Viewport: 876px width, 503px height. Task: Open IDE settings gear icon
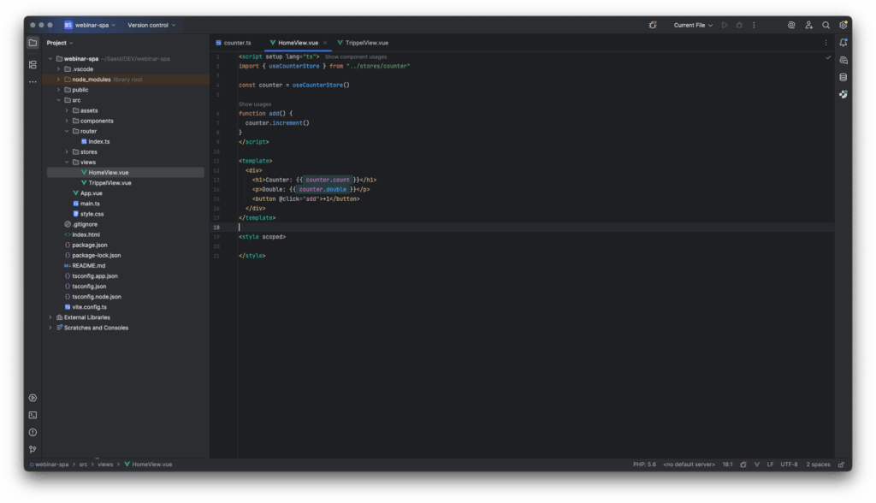(843, 26)
